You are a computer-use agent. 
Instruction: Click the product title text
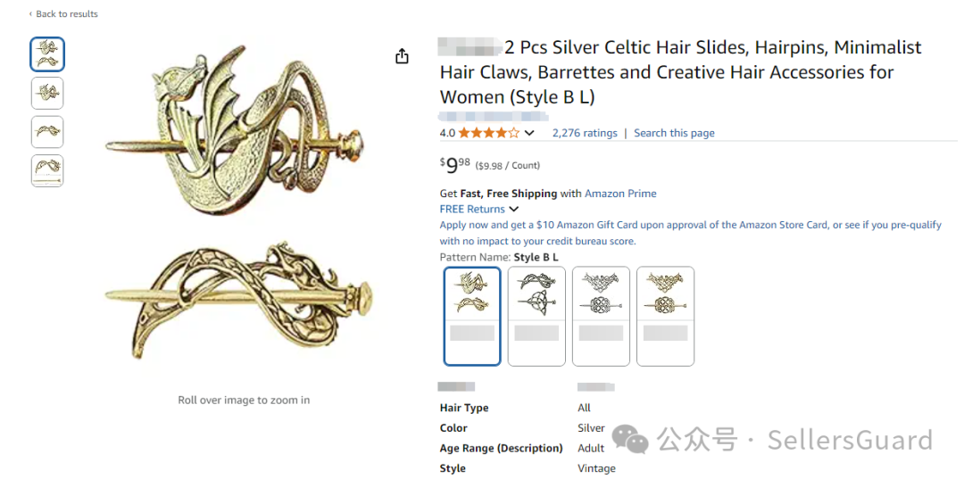tap(680, 72)
